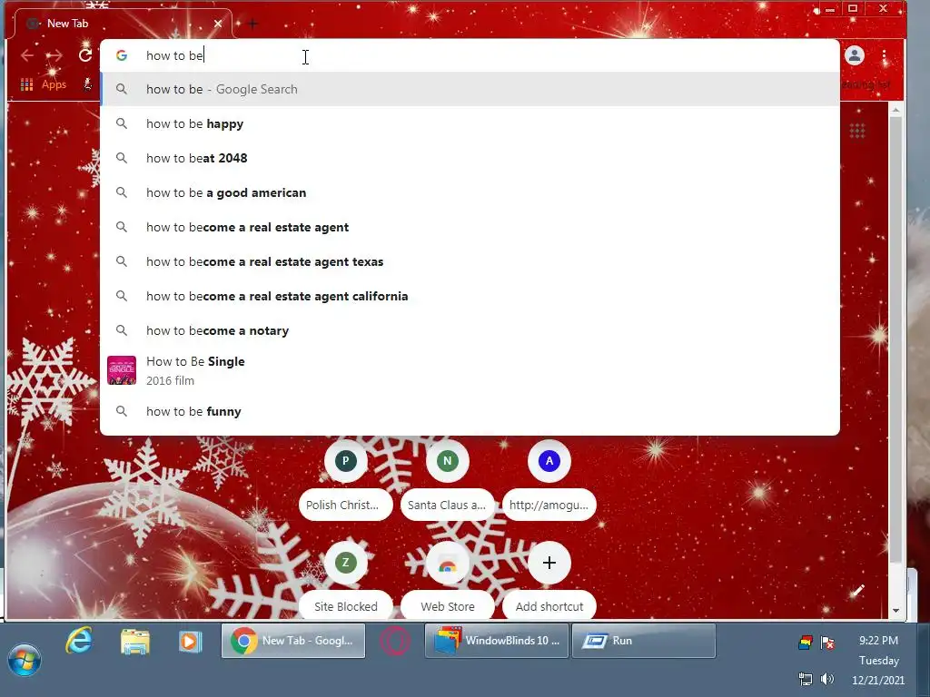Image resolution: width=930 pixels, height=697 pixels.
Task: Open the Windows Start orb
Action: 25,659
